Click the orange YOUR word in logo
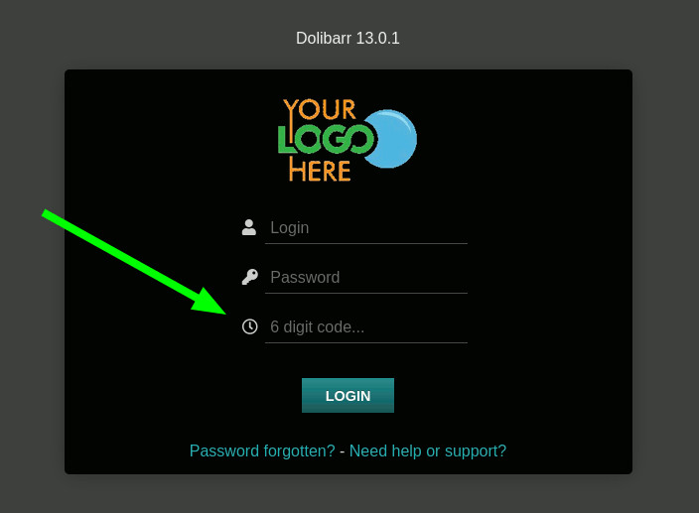The width and height of the screenshot is (699, 513). coord(320,109)
